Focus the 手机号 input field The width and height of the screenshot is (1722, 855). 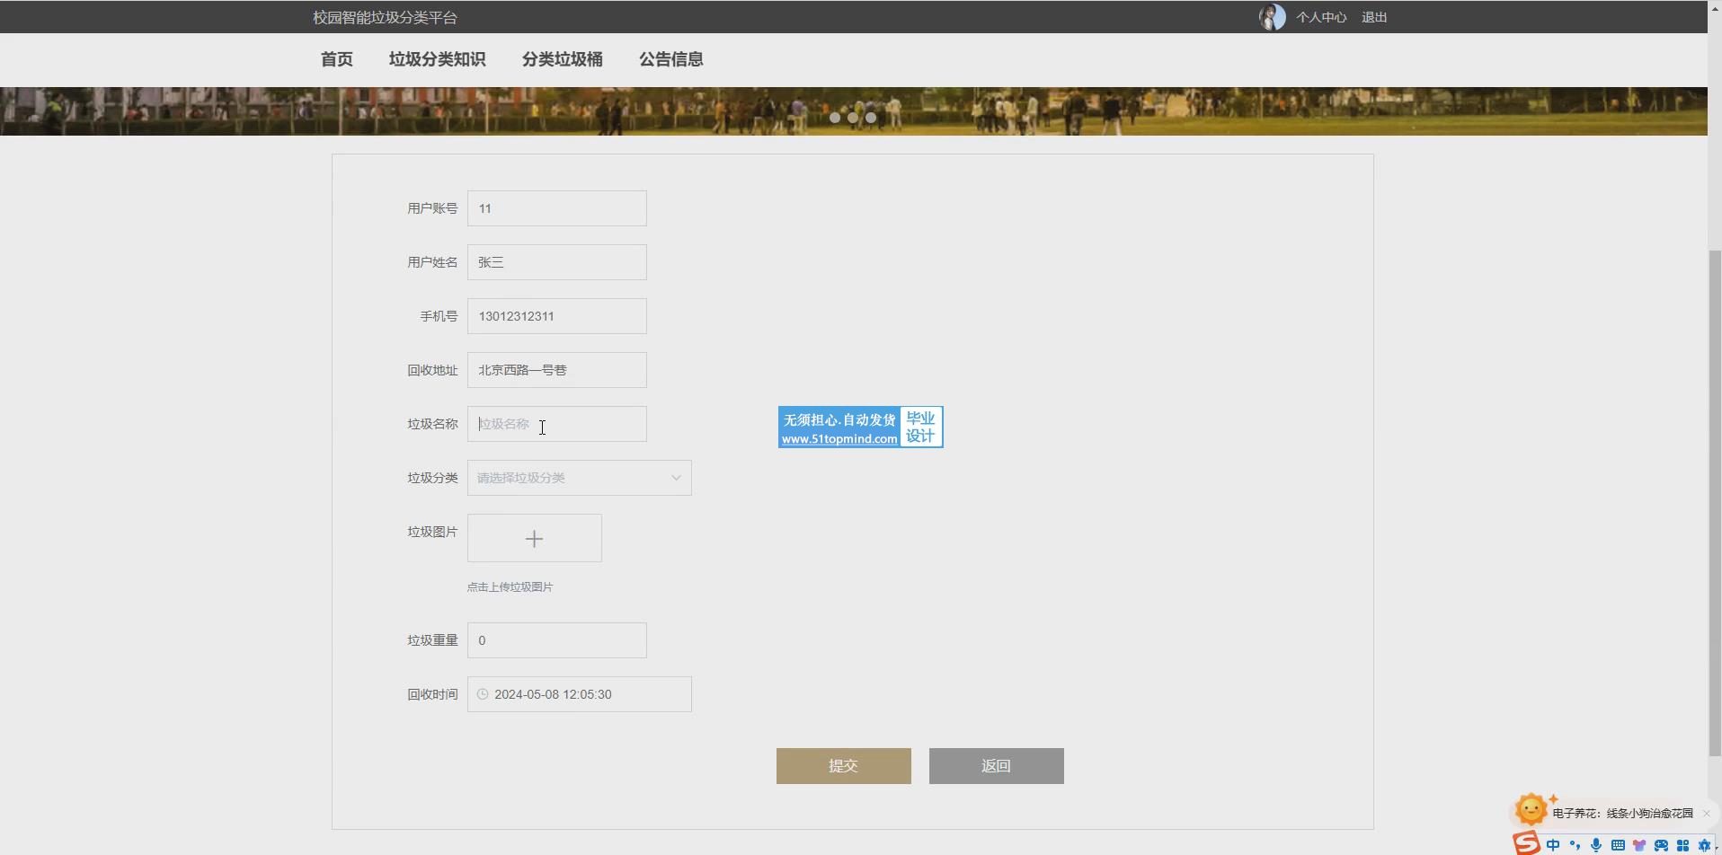pyautogui.click(x=557, y=316)
